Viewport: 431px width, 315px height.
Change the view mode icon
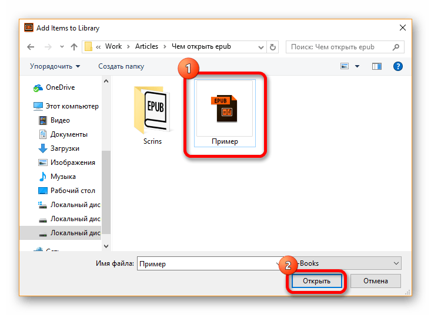[345, 66]
